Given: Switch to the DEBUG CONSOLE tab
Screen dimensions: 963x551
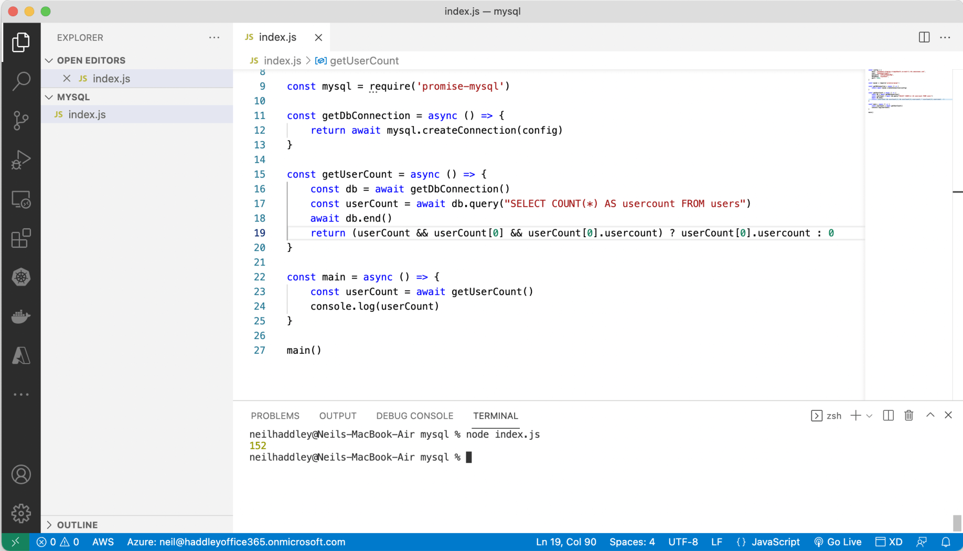Looking at the screenshot, I should (414, 416).
